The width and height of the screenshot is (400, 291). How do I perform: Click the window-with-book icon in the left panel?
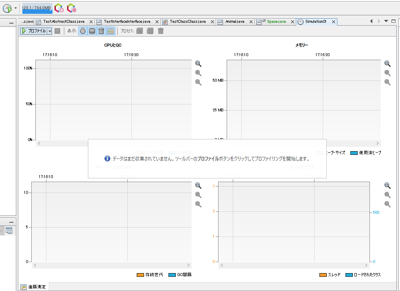[9, 230]
